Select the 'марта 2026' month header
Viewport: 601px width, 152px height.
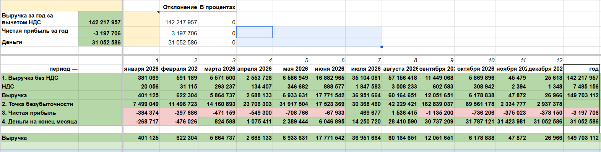click(217, 69)
